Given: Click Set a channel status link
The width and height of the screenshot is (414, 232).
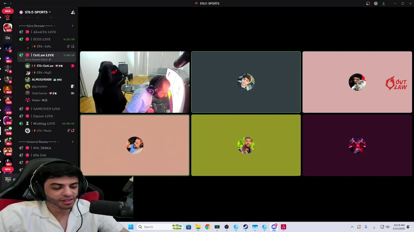Looking at the screenshot, I should [38, 60].
